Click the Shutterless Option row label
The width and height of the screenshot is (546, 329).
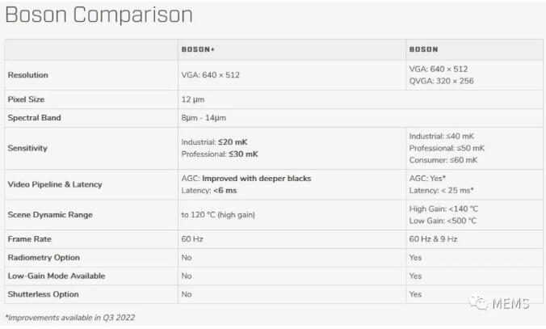pos(44,294)
